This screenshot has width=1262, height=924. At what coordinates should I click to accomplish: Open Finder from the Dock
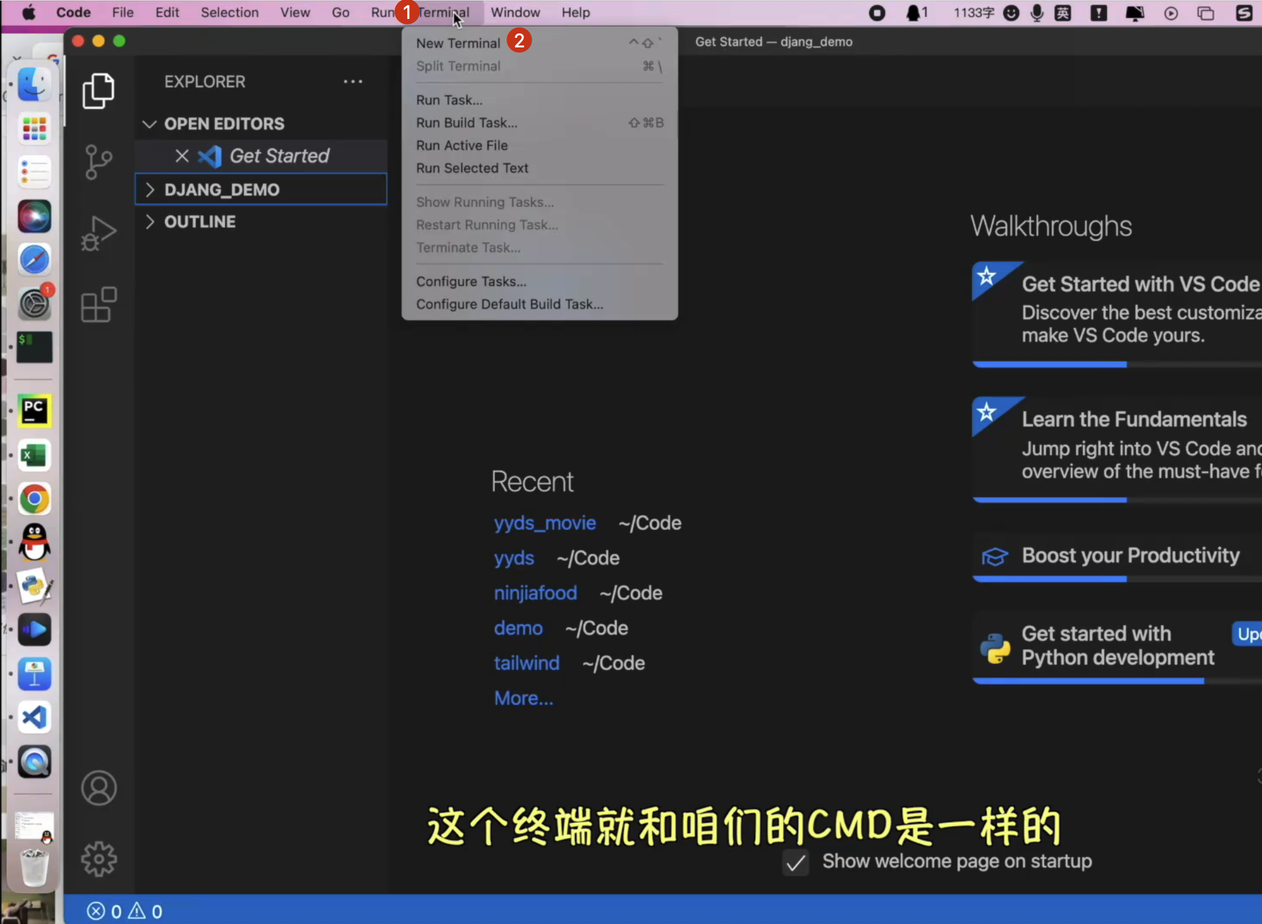click(34, 84)
